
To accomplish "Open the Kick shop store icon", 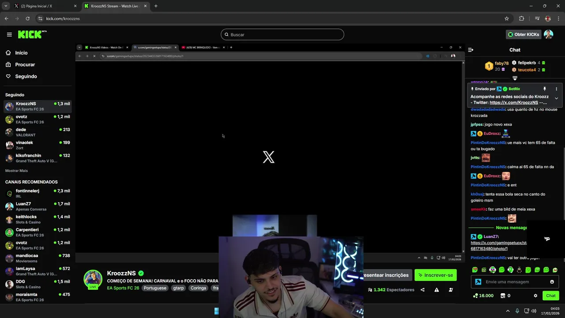I will 502,295.
